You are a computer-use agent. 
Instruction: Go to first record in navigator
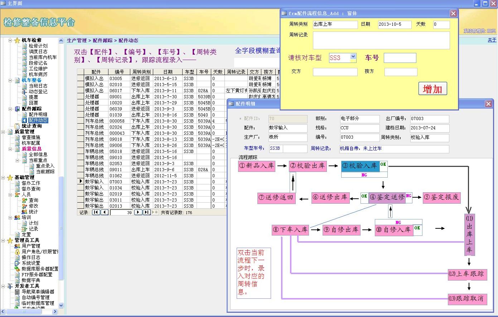[96, 212]
